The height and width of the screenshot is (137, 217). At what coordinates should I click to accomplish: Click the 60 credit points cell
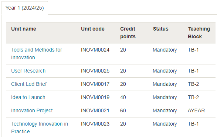click(x=123, y=110)
